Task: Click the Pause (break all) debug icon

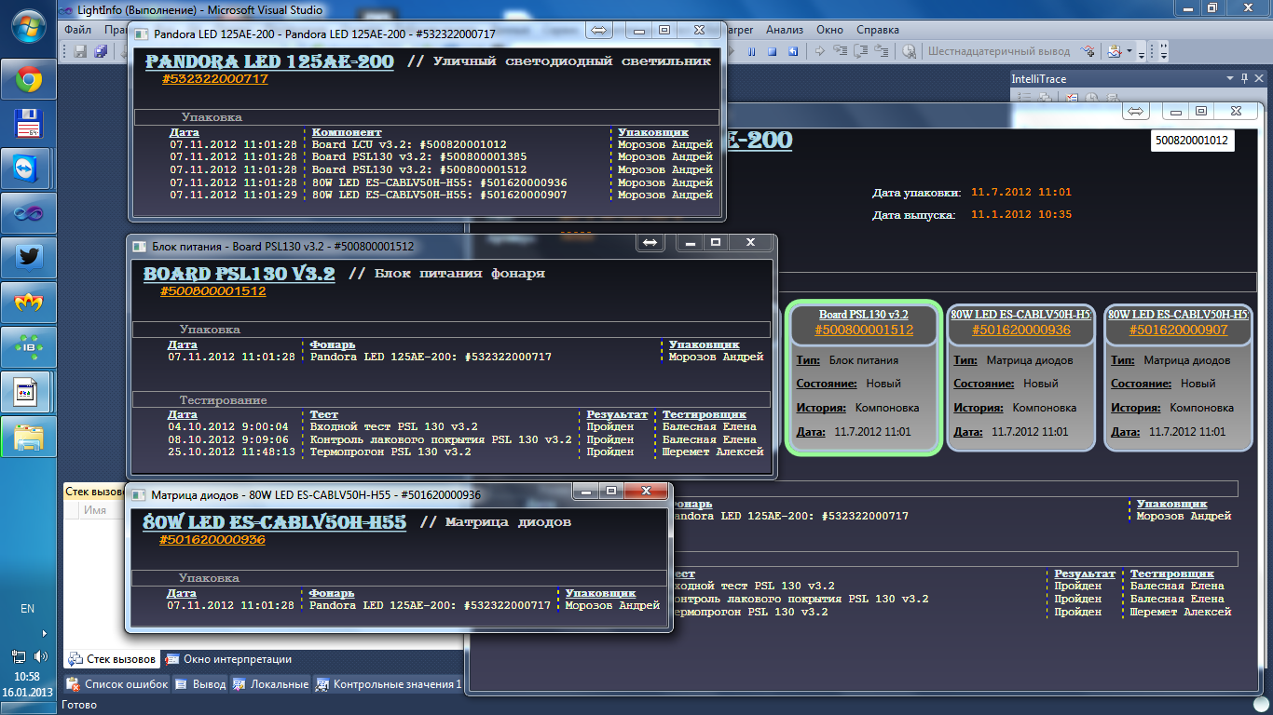Action: [x=751, y=52]
